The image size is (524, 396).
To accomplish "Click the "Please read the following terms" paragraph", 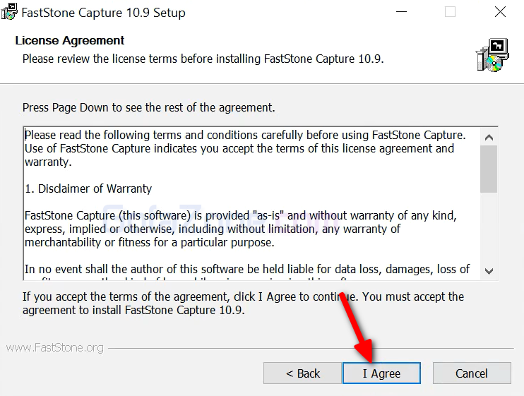I will tap(244, 148).
